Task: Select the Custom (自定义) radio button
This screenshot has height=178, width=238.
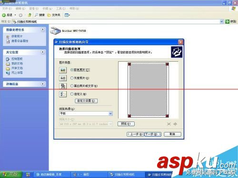Action: coord(72,94)
